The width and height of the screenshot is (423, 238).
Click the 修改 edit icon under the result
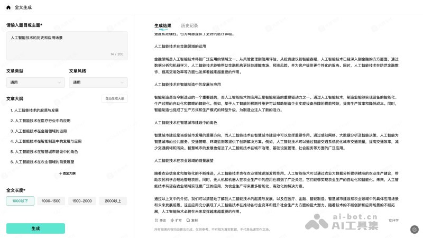(x=156, y=220)
